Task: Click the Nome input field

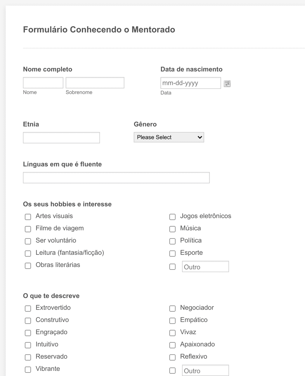Action: pos(43,83)
